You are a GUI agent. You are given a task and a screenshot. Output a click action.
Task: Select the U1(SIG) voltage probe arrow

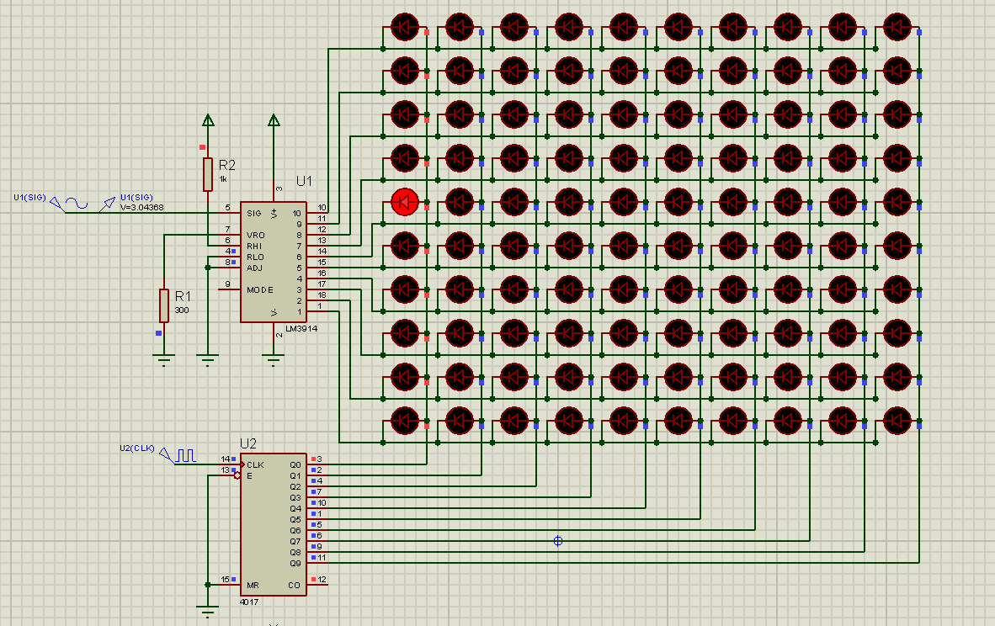[107, 204]
